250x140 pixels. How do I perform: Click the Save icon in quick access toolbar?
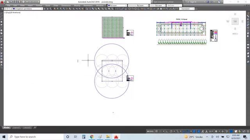(16, 2)
